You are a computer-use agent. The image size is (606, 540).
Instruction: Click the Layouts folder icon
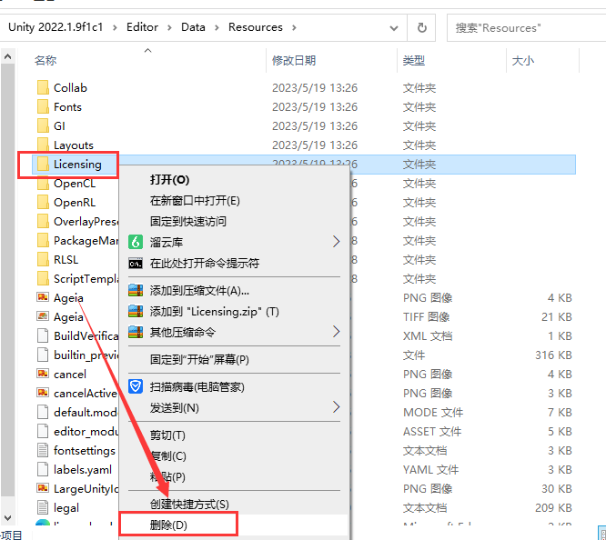point(43,145)
